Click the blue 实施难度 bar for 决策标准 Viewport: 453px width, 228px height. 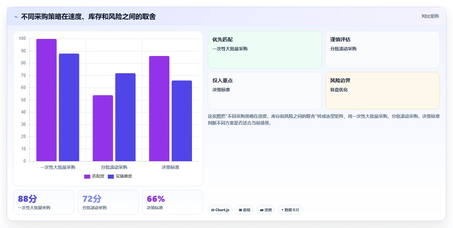point(182,121)
